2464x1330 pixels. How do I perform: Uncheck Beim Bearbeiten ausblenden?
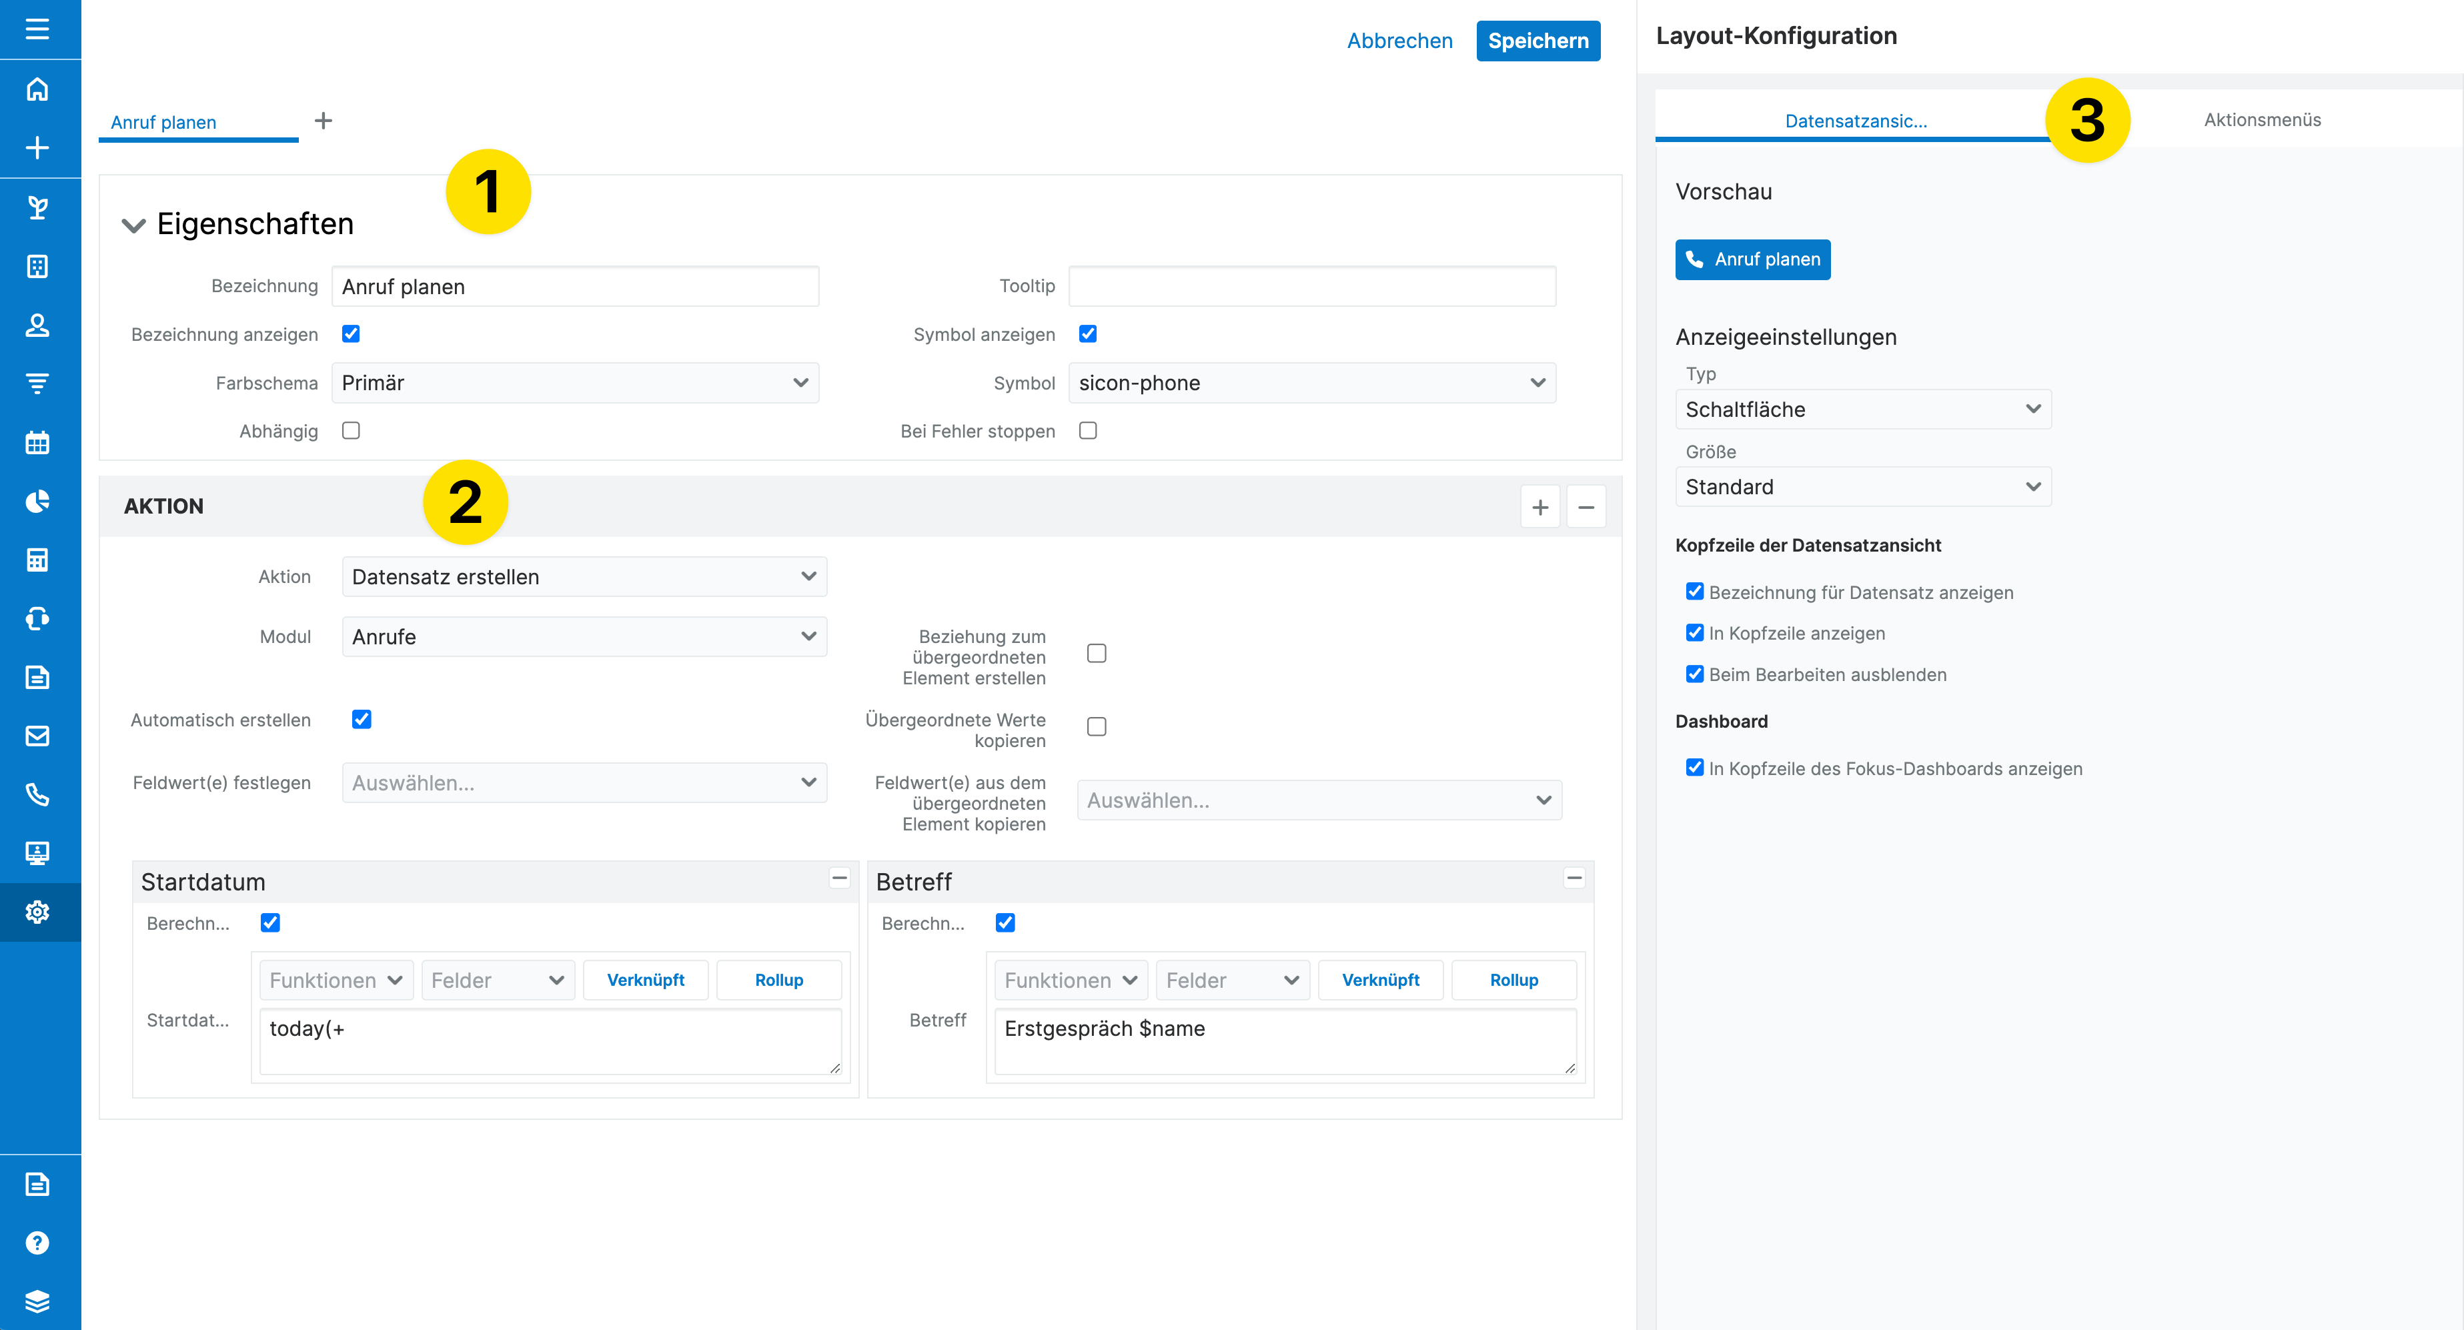pyautogui.click(x=1695, y=673)
